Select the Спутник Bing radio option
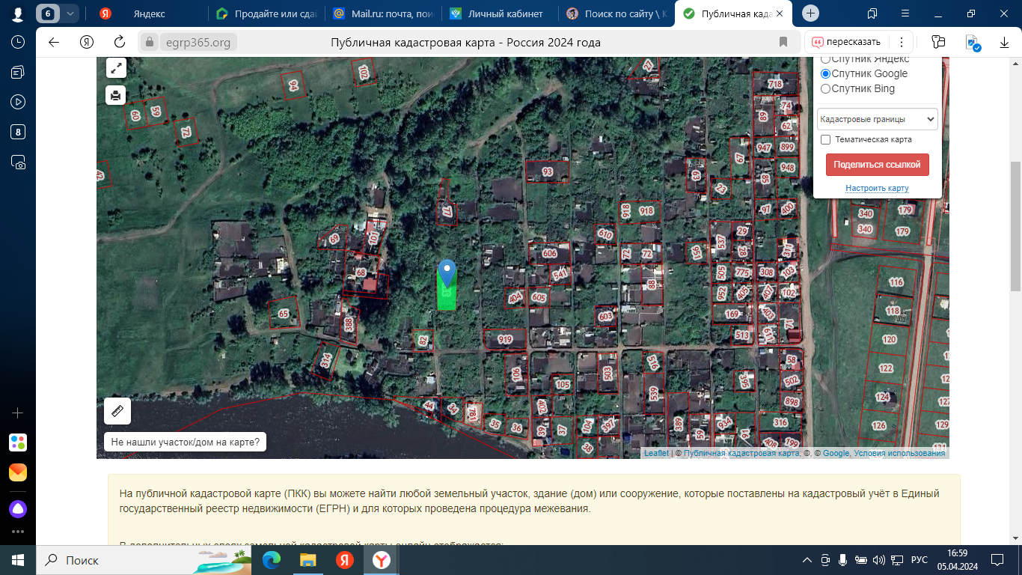Viewport: 1022px width, 575px height. pyautogui.click(x=826, y=88)
